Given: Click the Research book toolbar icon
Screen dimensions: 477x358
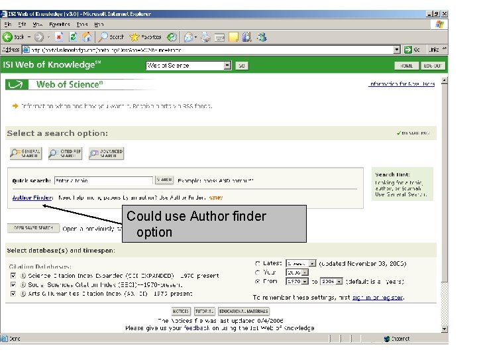Looking at the screenshot, I should (x=247, y=37).
